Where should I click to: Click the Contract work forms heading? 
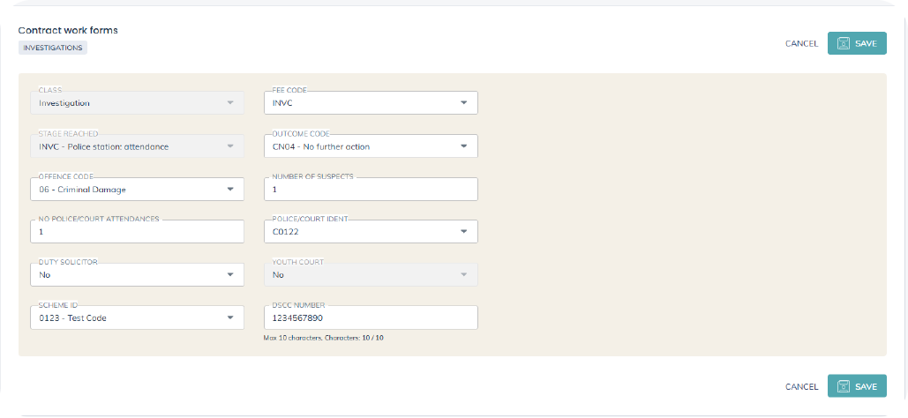(68, 30)
